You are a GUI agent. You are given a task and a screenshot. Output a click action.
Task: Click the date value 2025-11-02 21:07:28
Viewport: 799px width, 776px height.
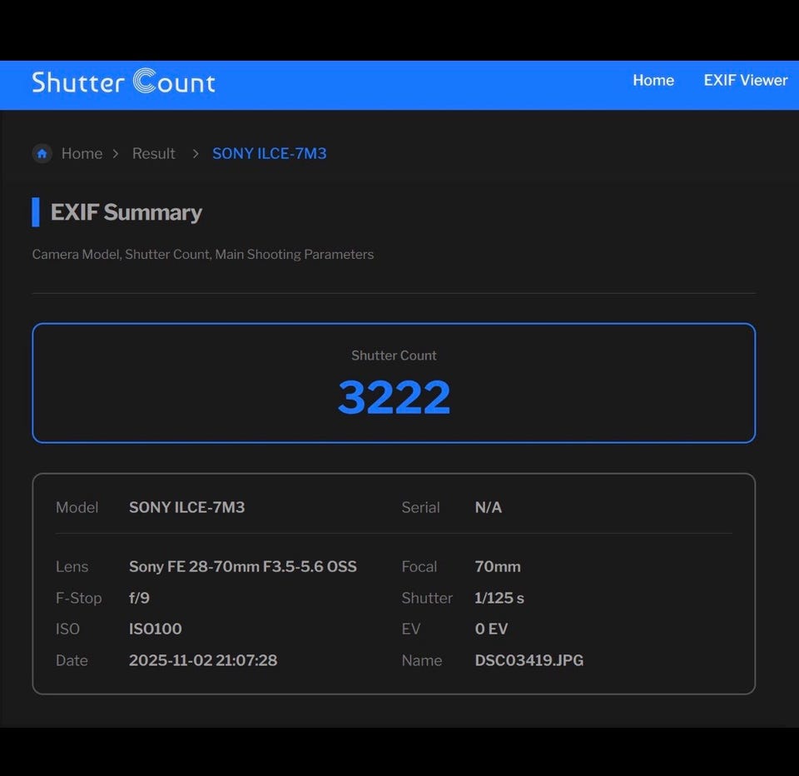tap(203, 660)
